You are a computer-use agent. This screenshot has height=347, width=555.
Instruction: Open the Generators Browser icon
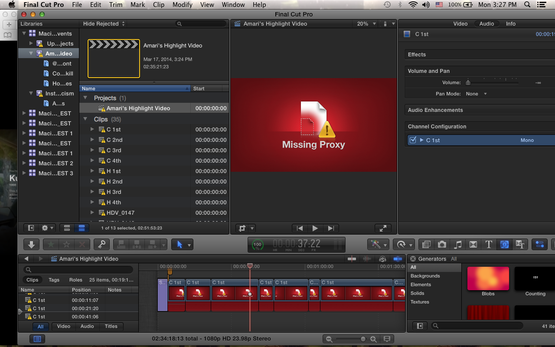(x=504, y=245)
